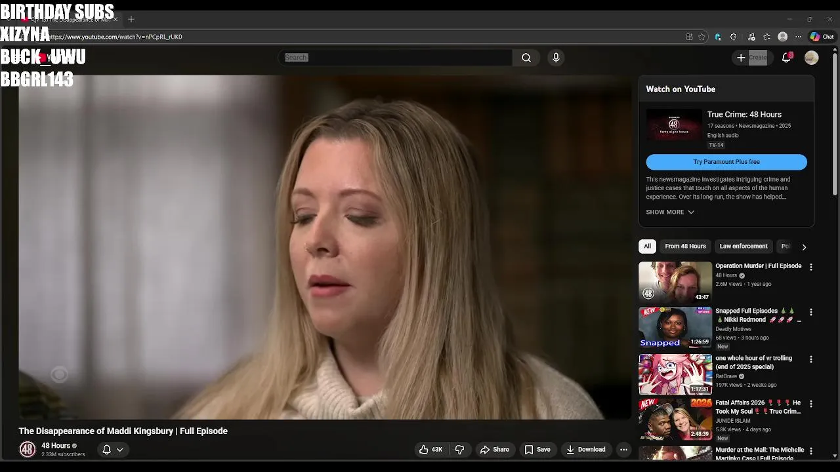Click the browser address bar URL
Viewport: 840px width, 472px height.
115,37
